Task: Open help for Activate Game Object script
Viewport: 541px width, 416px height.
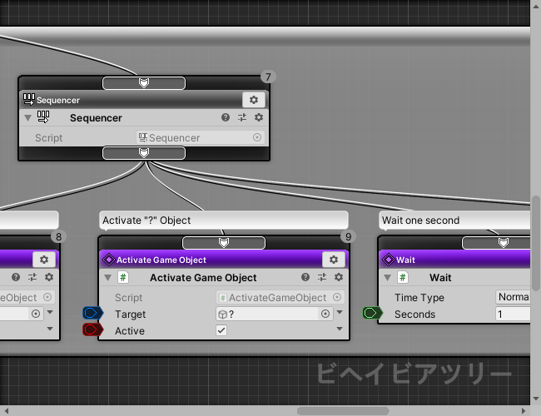Action: [x=305, y=278]
